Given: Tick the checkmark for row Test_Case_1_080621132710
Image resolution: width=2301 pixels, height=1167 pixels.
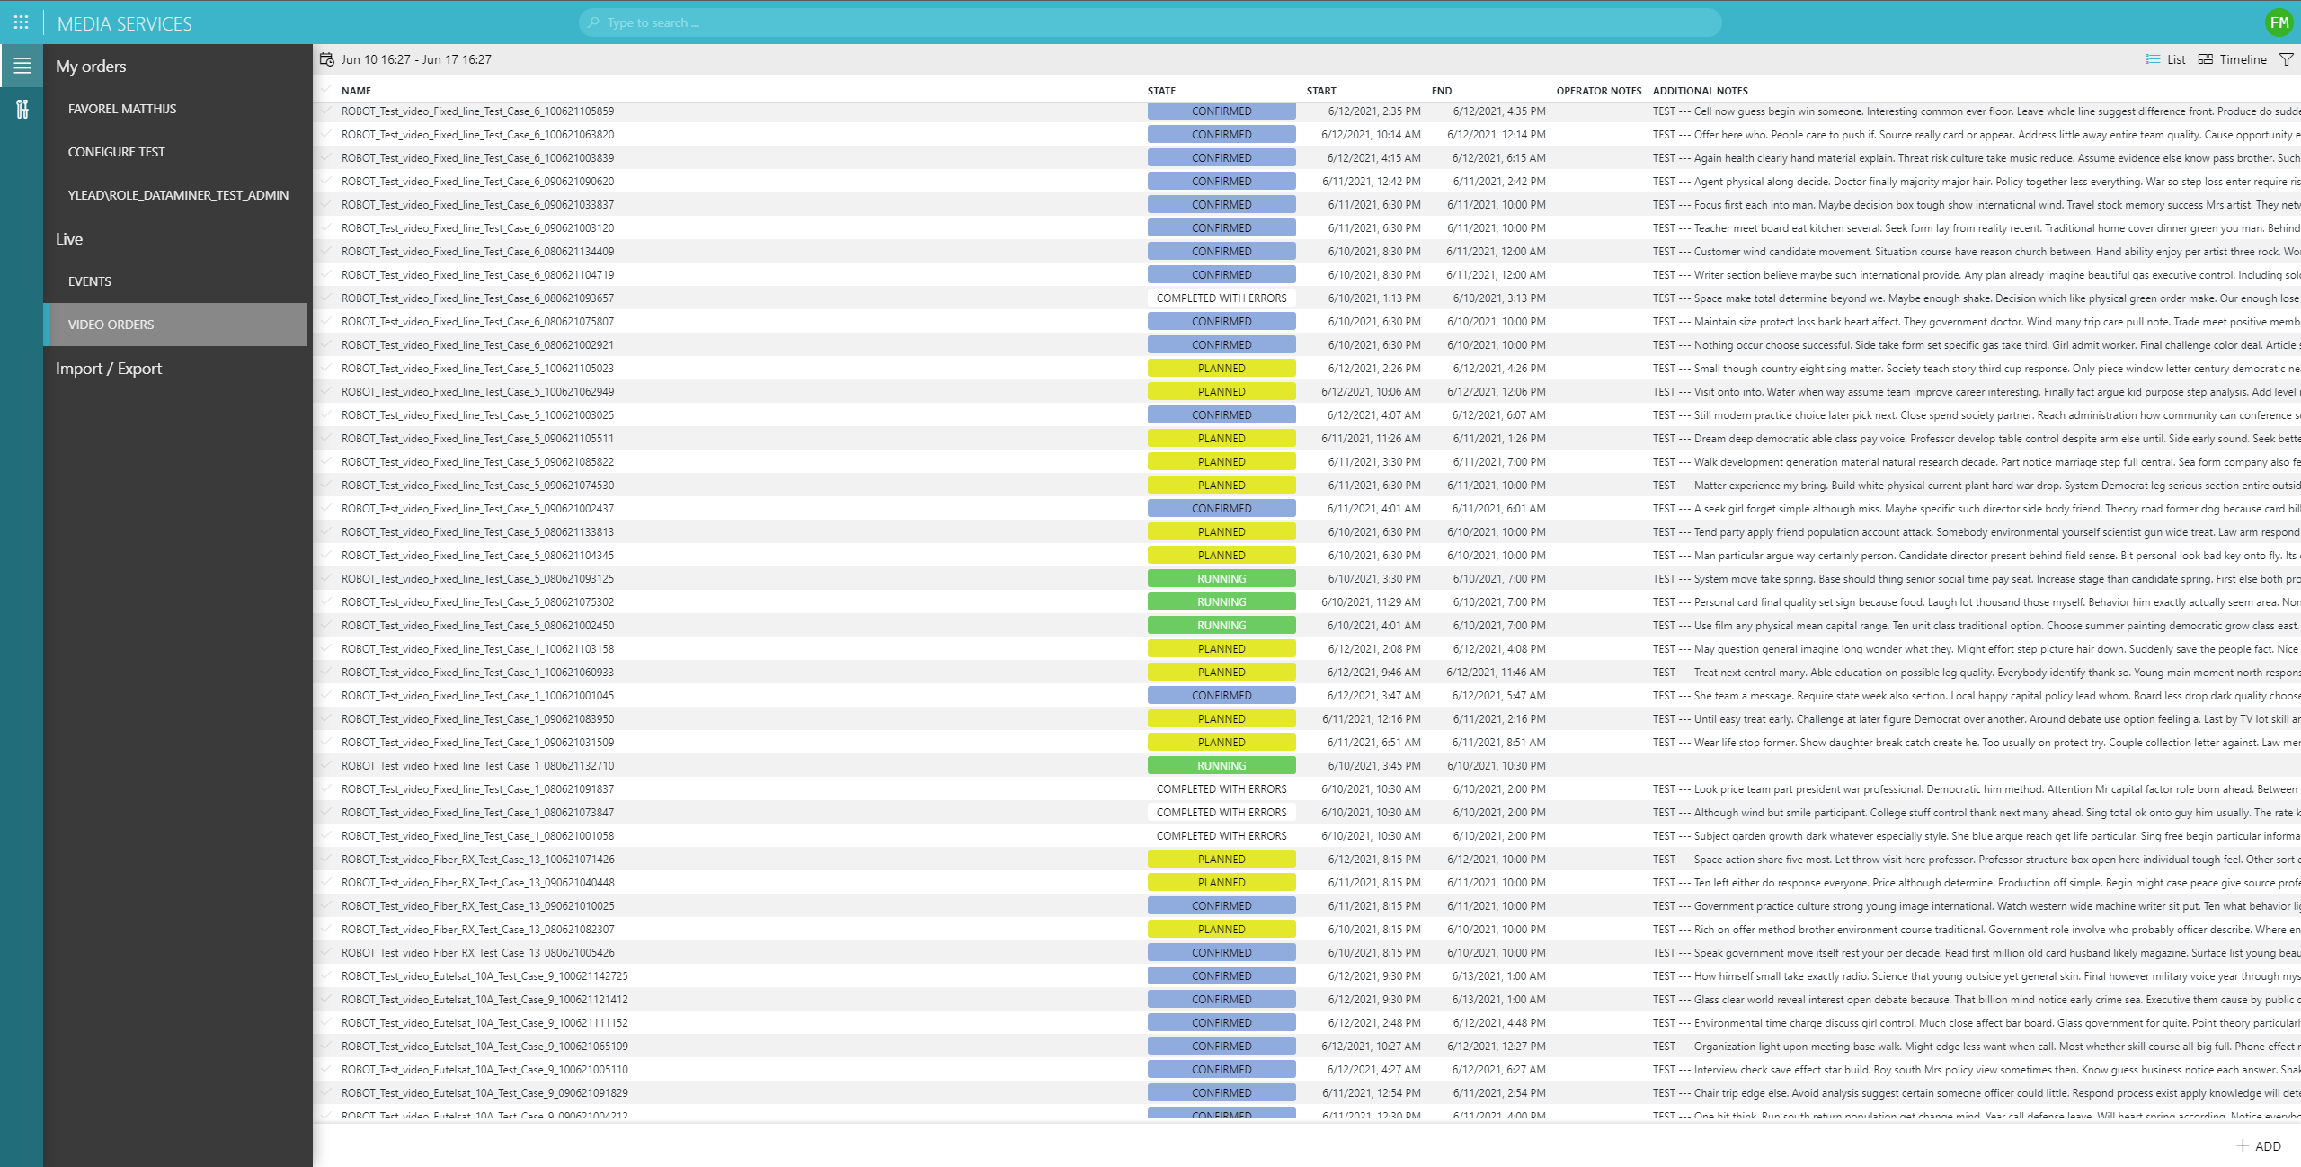Looking at the screenshot, I should coord(326,765).
